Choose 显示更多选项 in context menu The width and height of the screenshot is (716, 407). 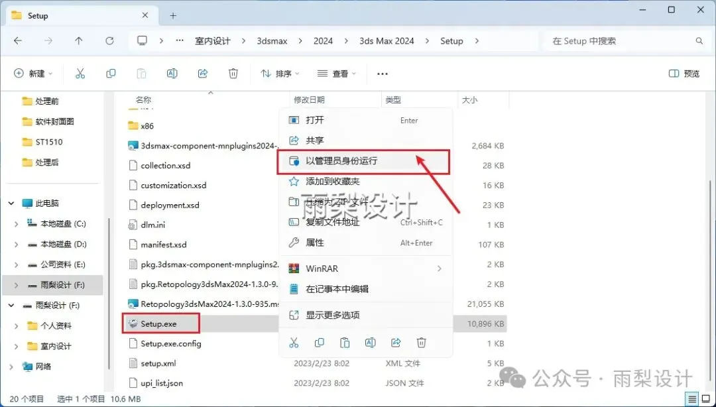365,315
